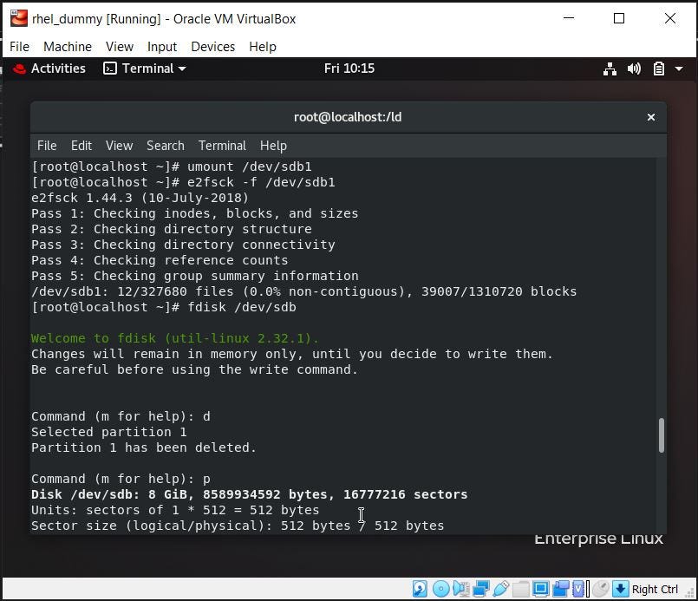Open the terminal's Terminal menu
The image size is (698, 601).
click(x=222, y=146)
